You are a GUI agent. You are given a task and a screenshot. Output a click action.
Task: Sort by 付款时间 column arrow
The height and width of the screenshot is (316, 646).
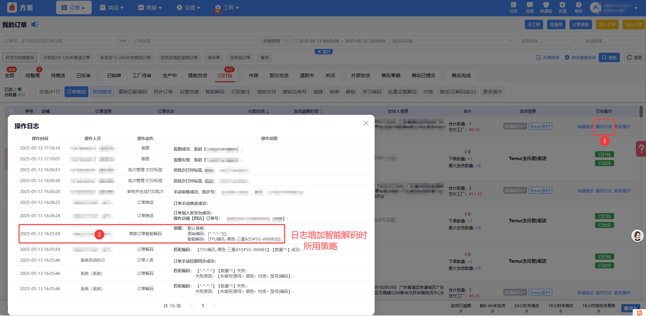click(x=267, y=111)
